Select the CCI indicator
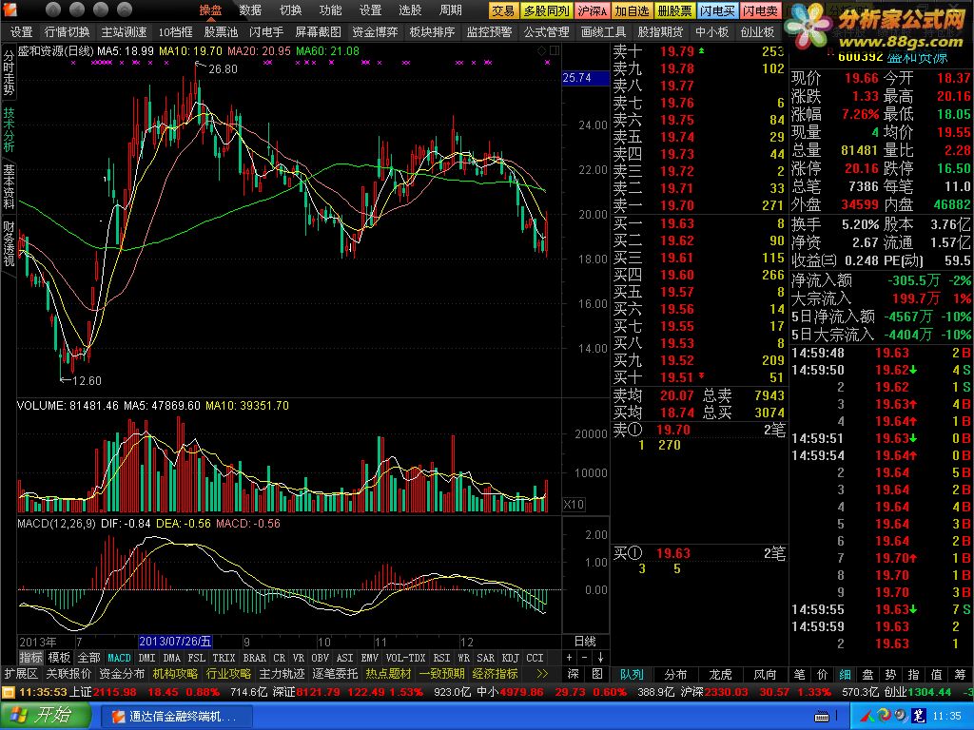The width and height of the screenshot is (974, 730). tap(535, 658)
